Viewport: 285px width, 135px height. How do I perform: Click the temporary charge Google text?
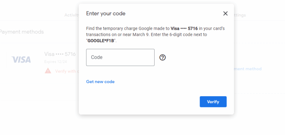click(x=128, y=29)
